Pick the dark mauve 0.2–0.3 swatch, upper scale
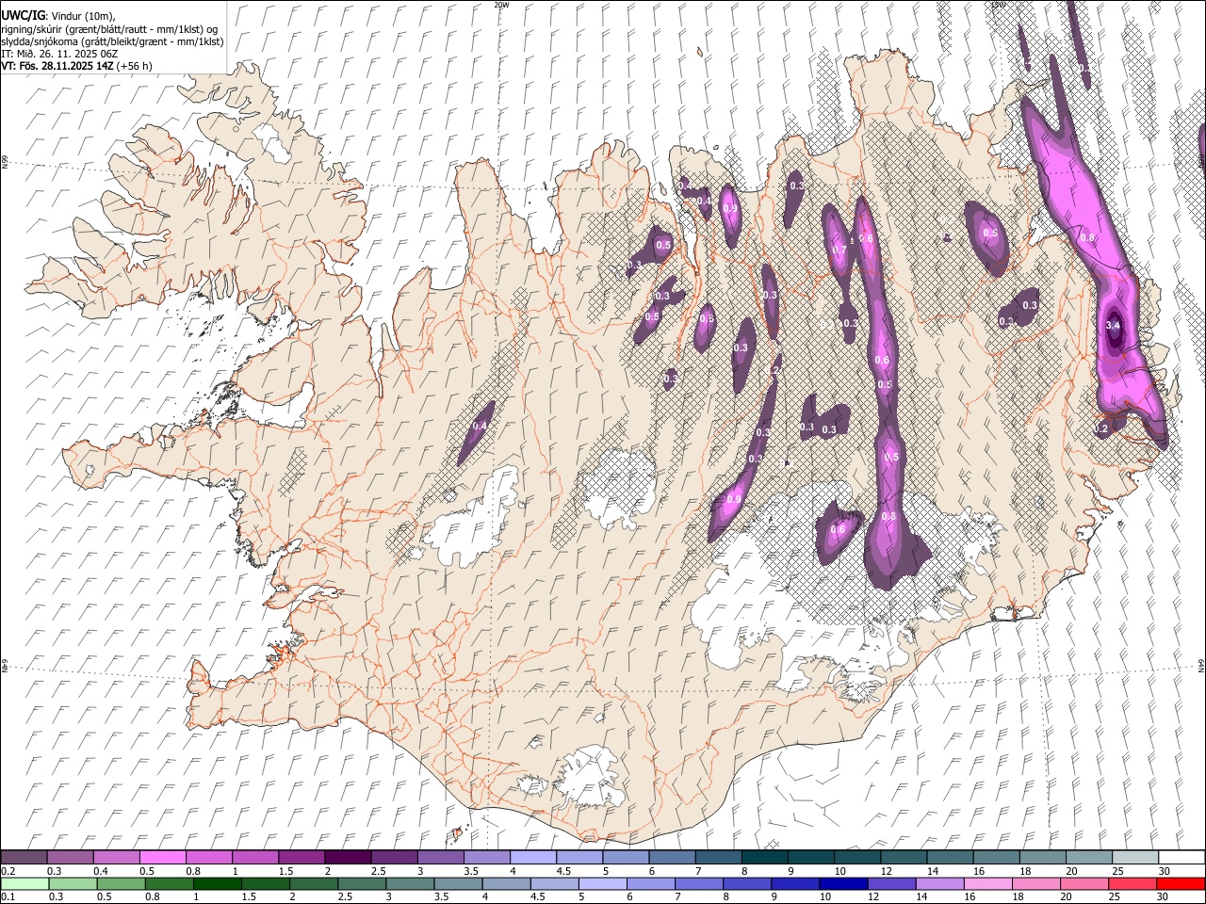 (24, 857)
